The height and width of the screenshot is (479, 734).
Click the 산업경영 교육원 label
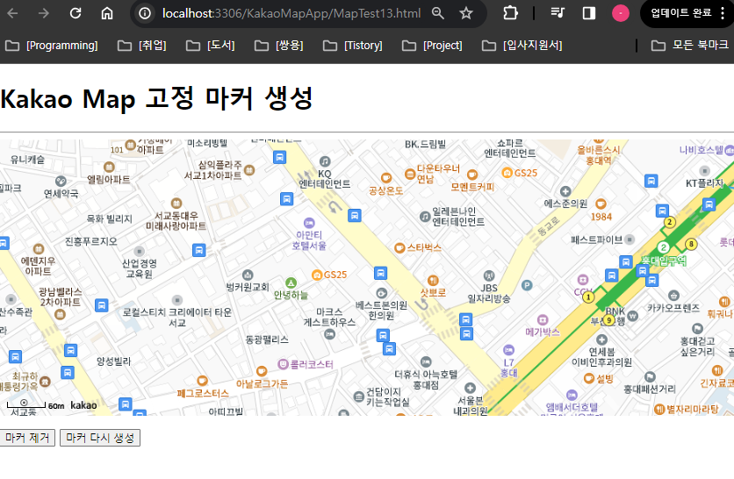pyautogui.click(x=140, y=268)
